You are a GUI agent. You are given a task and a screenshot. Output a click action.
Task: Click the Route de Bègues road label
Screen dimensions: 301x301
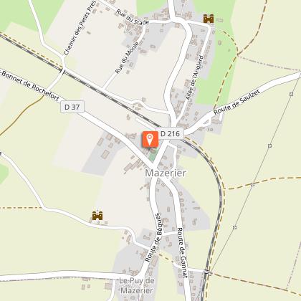pos(153,238)
